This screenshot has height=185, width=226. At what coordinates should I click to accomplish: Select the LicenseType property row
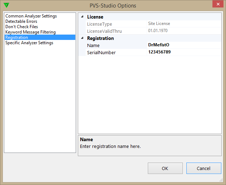tap(100, 24)
